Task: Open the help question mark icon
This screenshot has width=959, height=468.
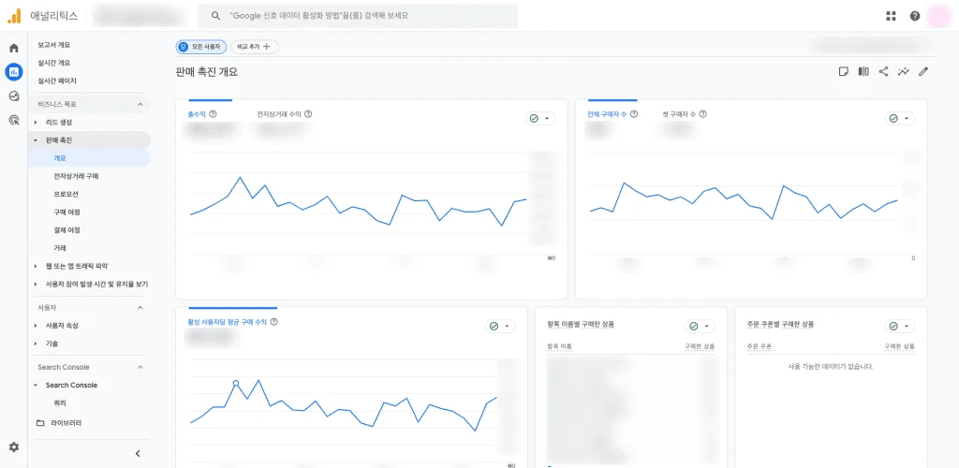Action: coord(915,16)
